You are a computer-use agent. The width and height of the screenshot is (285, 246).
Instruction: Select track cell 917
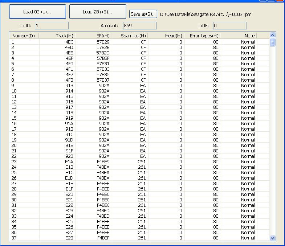[69, 107]
